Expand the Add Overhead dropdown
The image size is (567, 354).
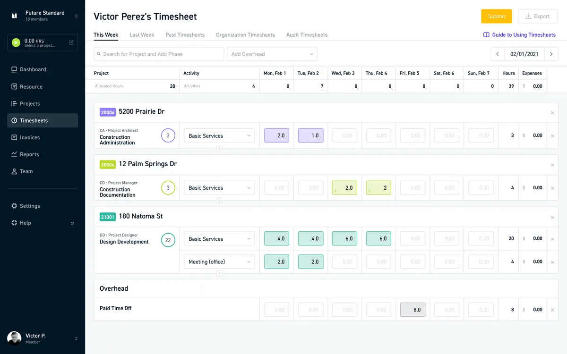click(272, 54)
